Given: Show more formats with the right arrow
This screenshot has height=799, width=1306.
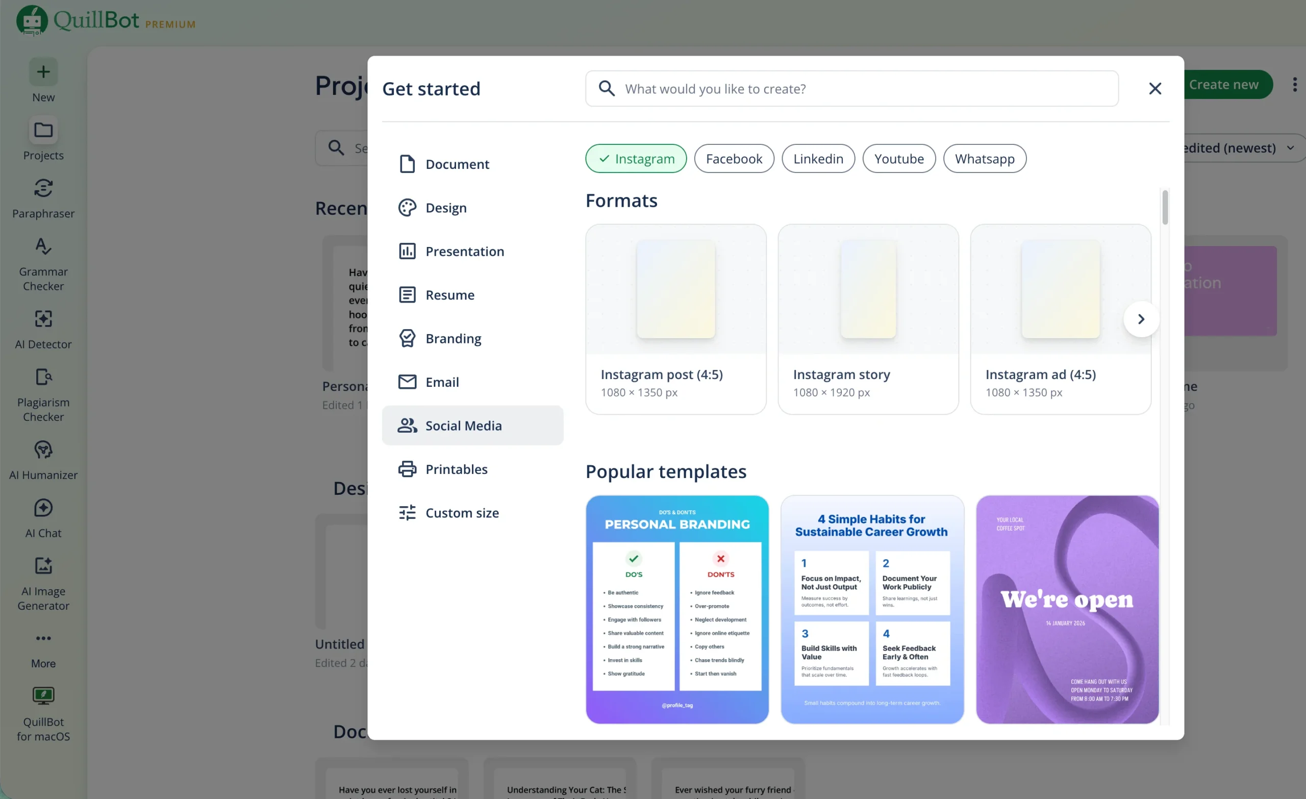Looking at the screenshot, I should point(1141,319).
